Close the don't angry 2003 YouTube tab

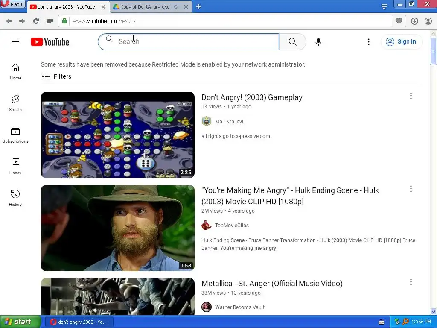coord(103,7)
